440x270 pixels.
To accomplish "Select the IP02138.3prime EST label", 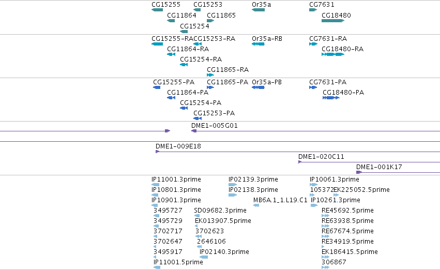I will coord(253,190).
